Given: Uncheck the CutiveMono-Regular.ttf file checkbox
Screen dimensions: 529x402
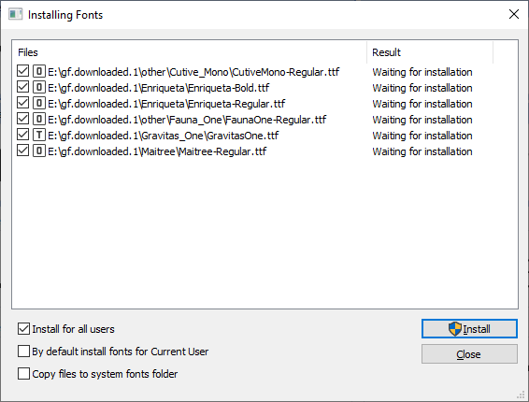Looking at the screenshot, I should click(x=23, y=71).
